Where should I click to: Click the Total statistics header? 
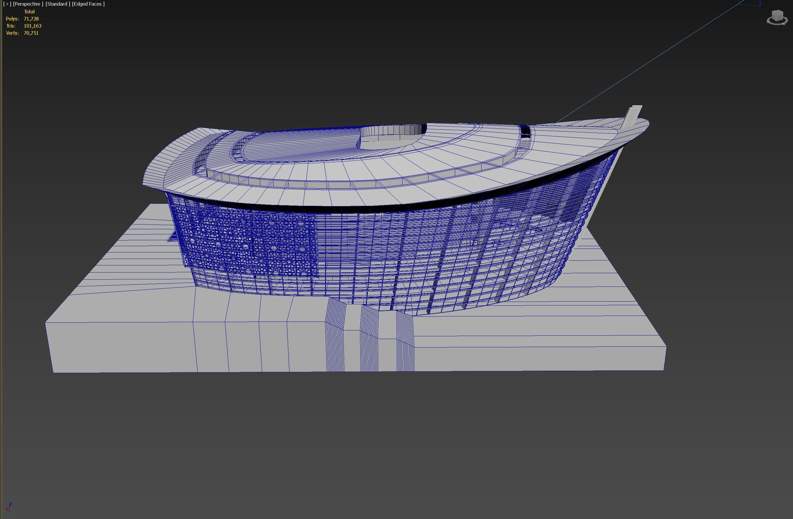click(x=29, y=11)
